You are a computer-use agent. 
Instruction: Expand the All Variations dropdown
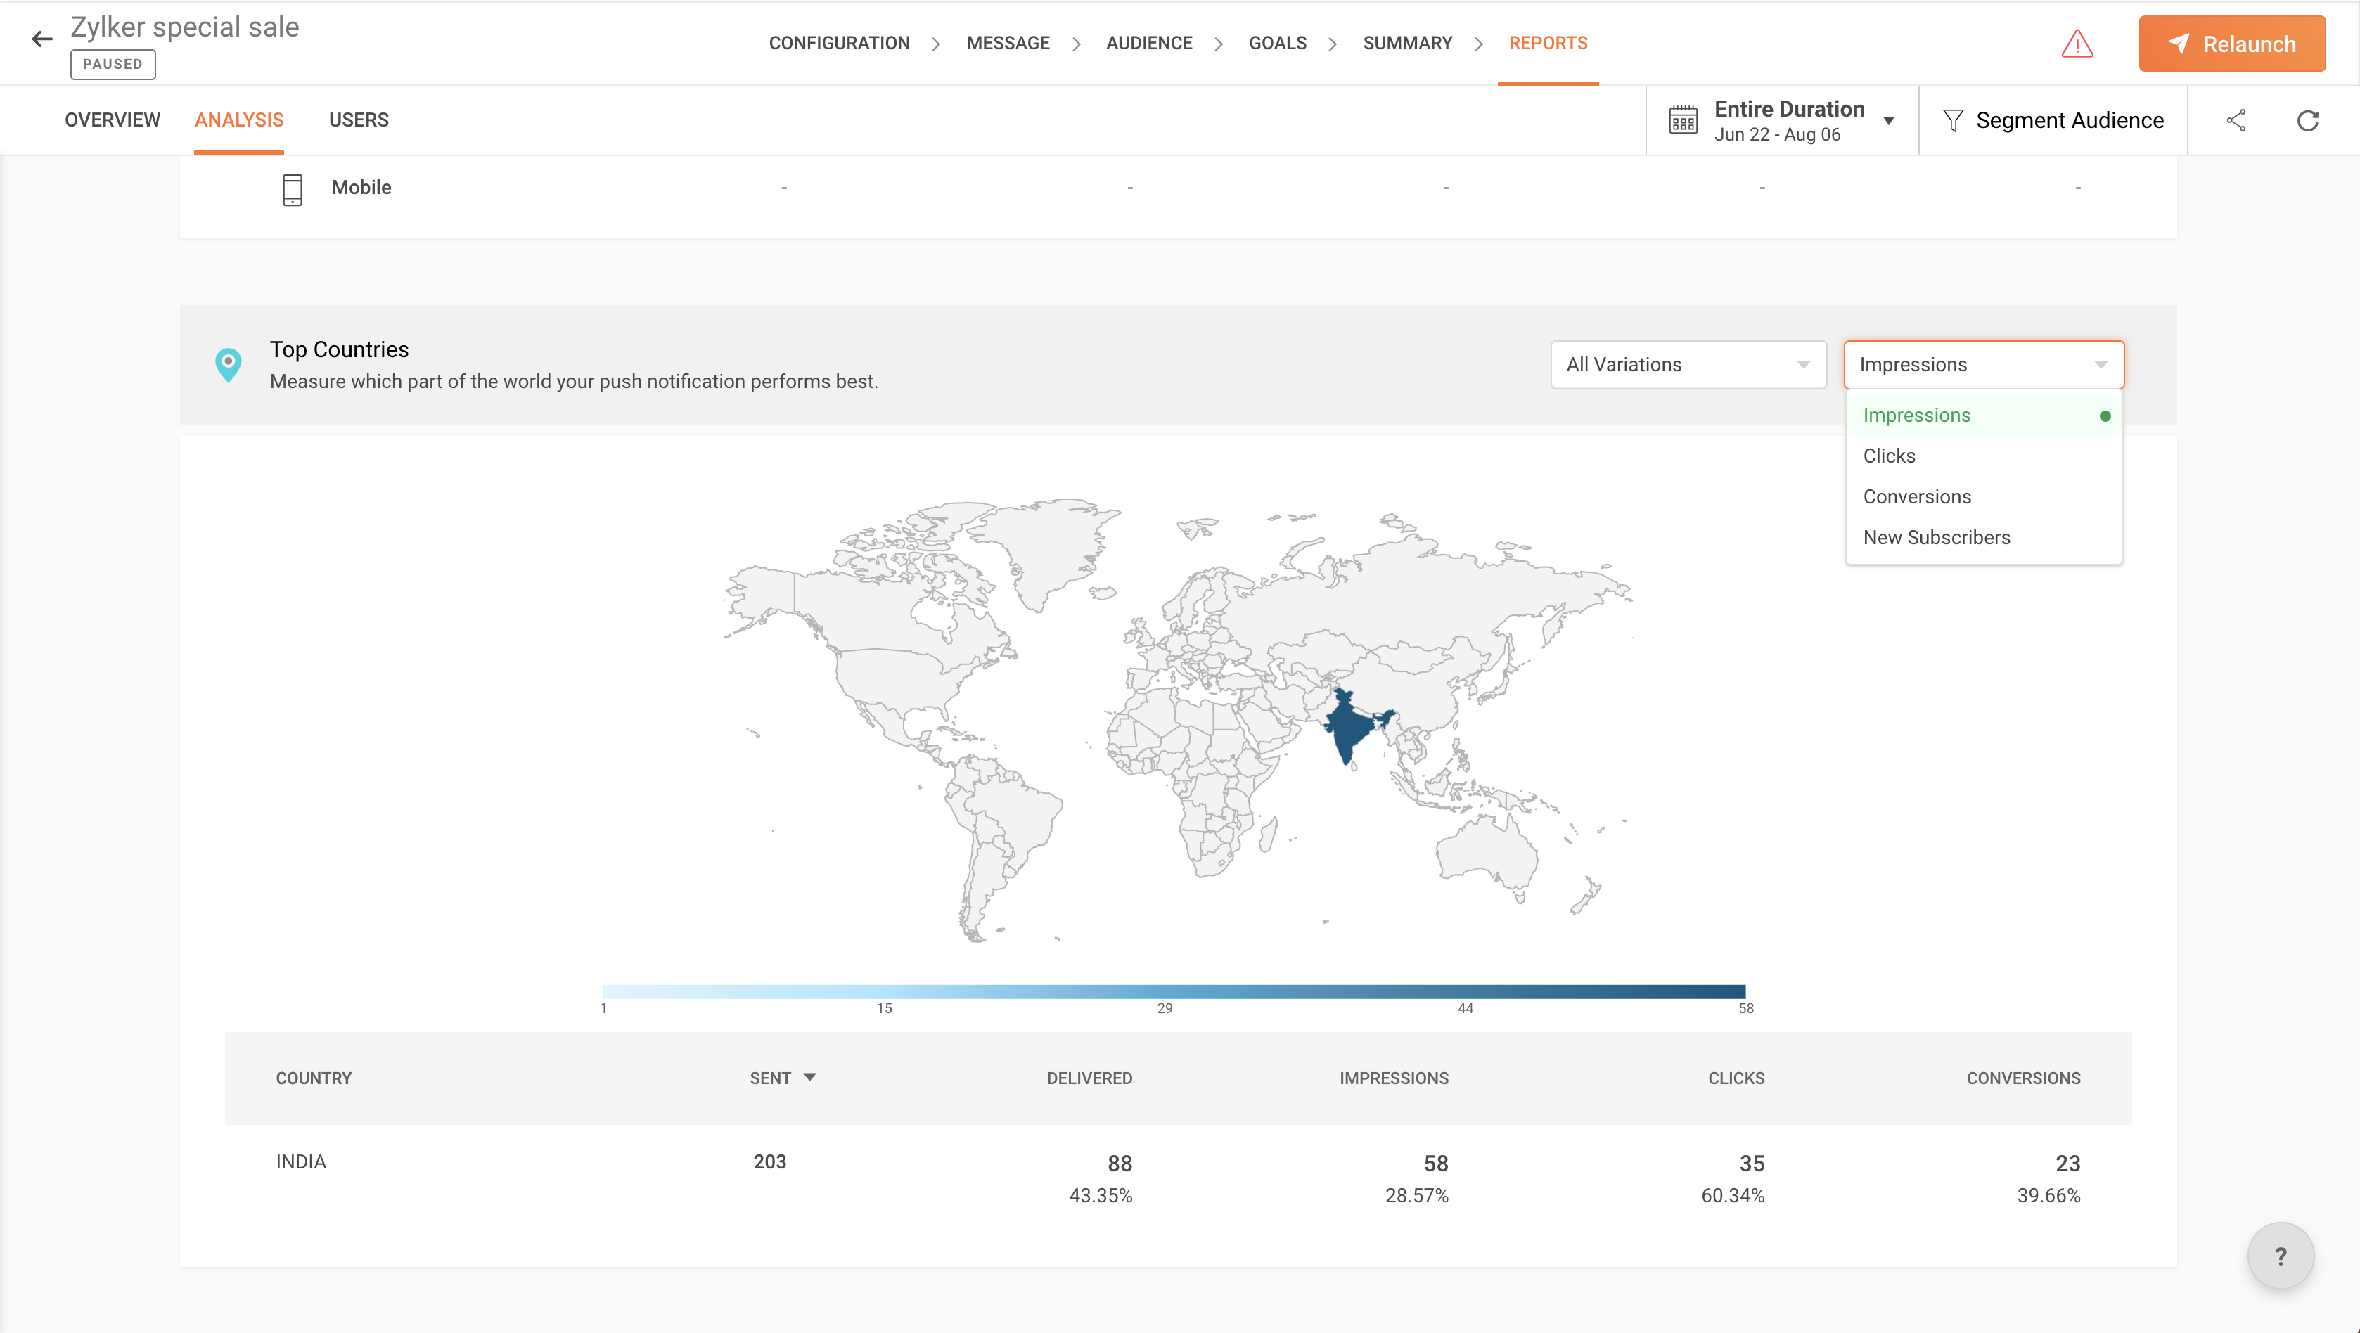pyautogui.click(x=1688, y=365)
